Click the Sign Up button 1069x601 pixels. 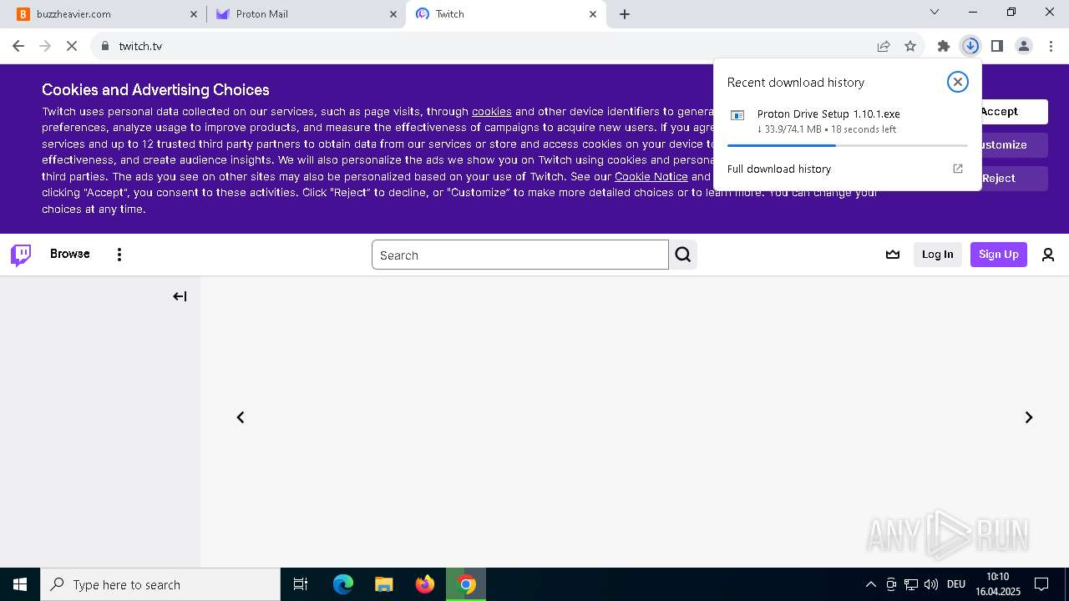[999, 255]
